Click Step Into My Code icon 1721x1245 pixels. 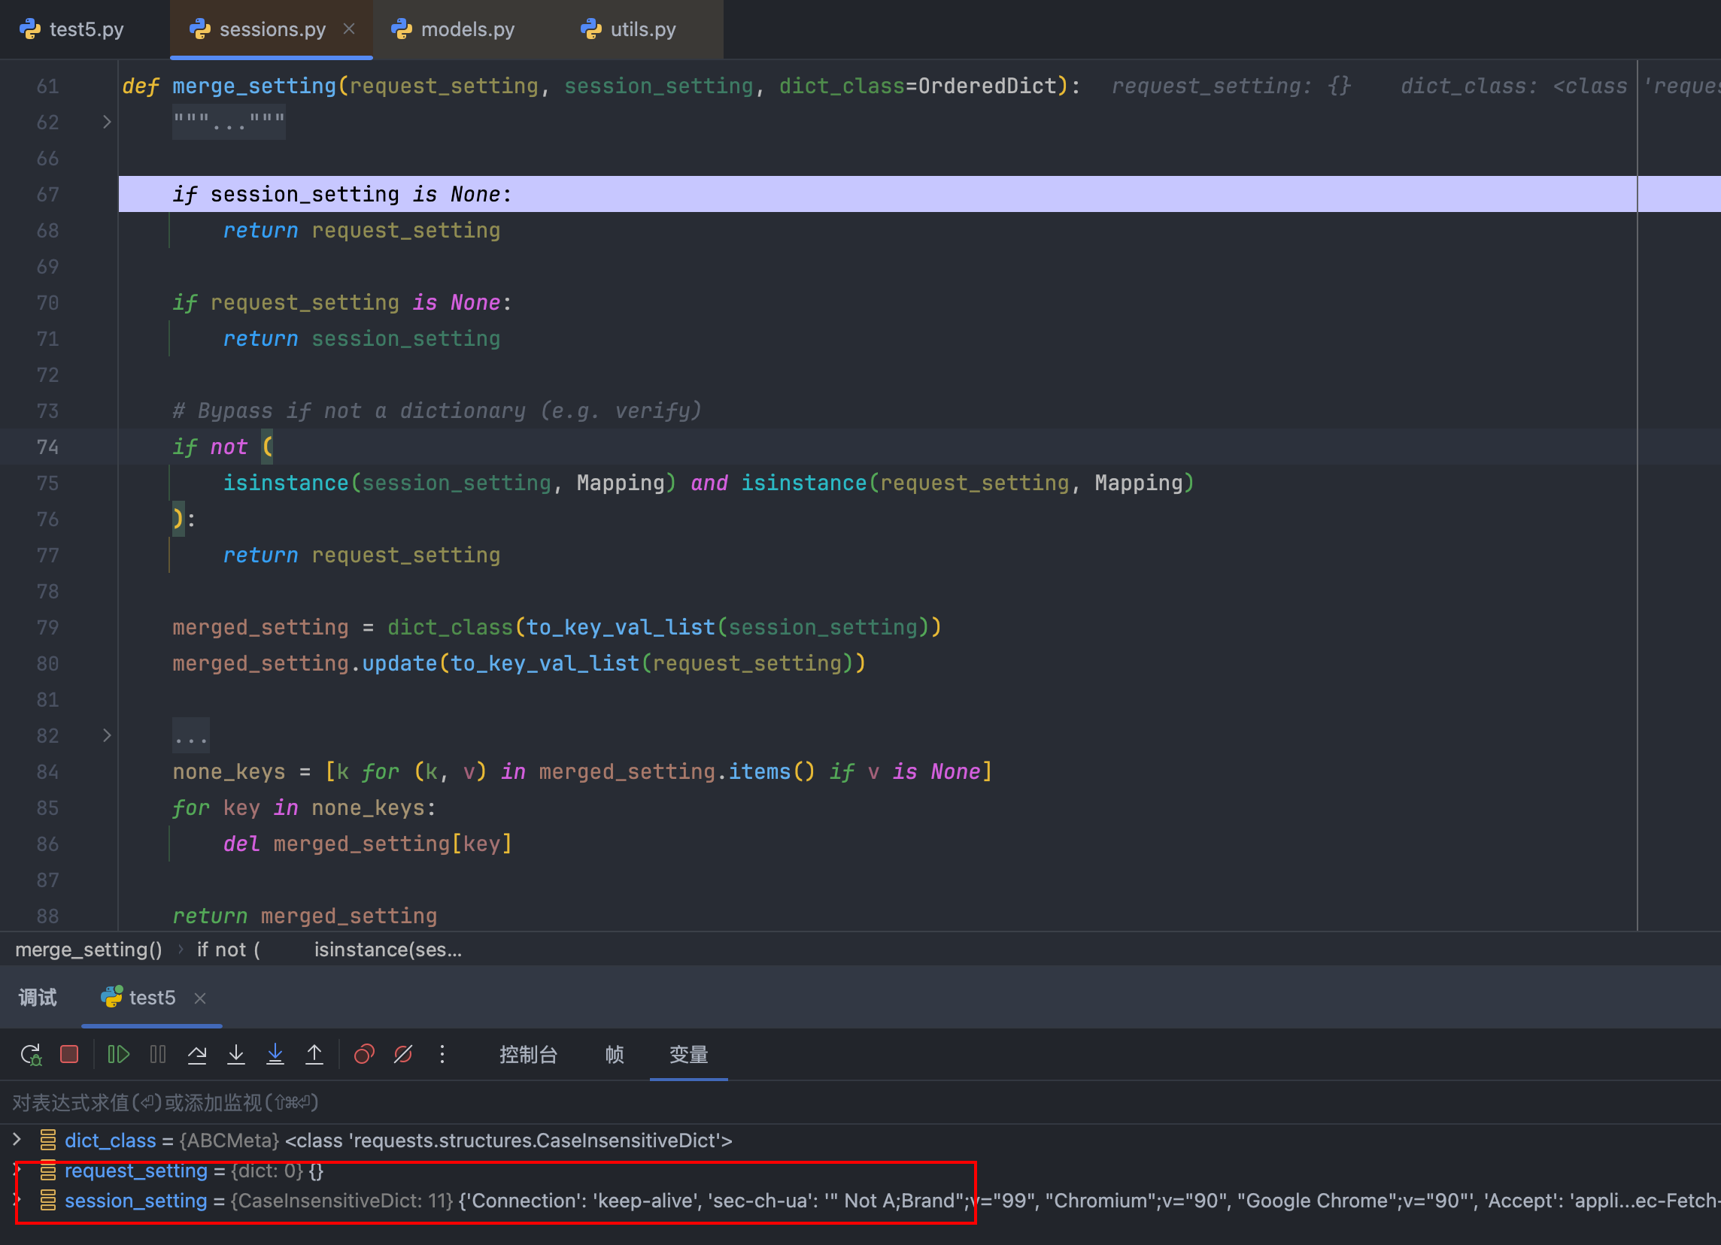pyautogui.click(x=275, y=1055)
